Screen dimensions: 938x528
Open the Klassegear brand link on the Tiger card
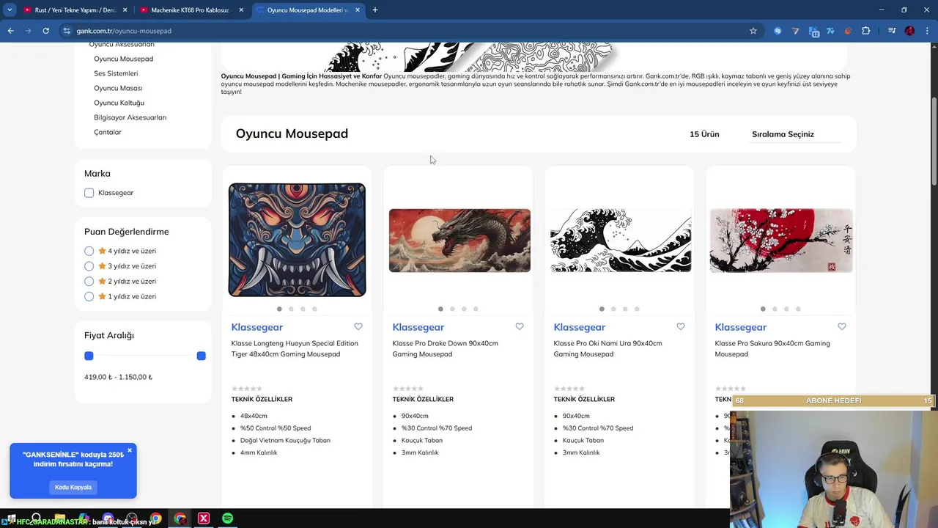257,327
